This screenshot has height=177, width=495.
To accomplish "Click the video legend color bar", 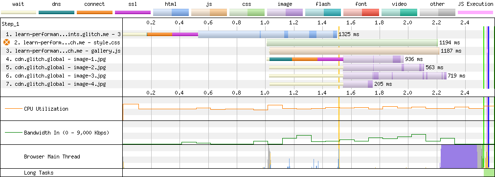I will point(399,12).
